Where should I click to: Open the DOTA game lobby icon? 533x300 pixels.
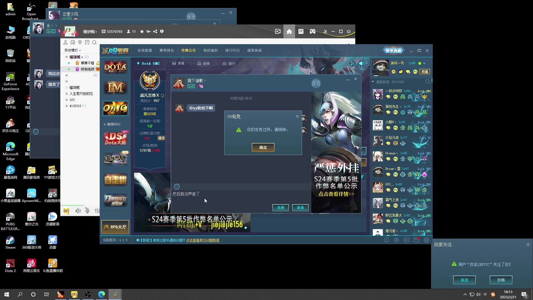115,67
